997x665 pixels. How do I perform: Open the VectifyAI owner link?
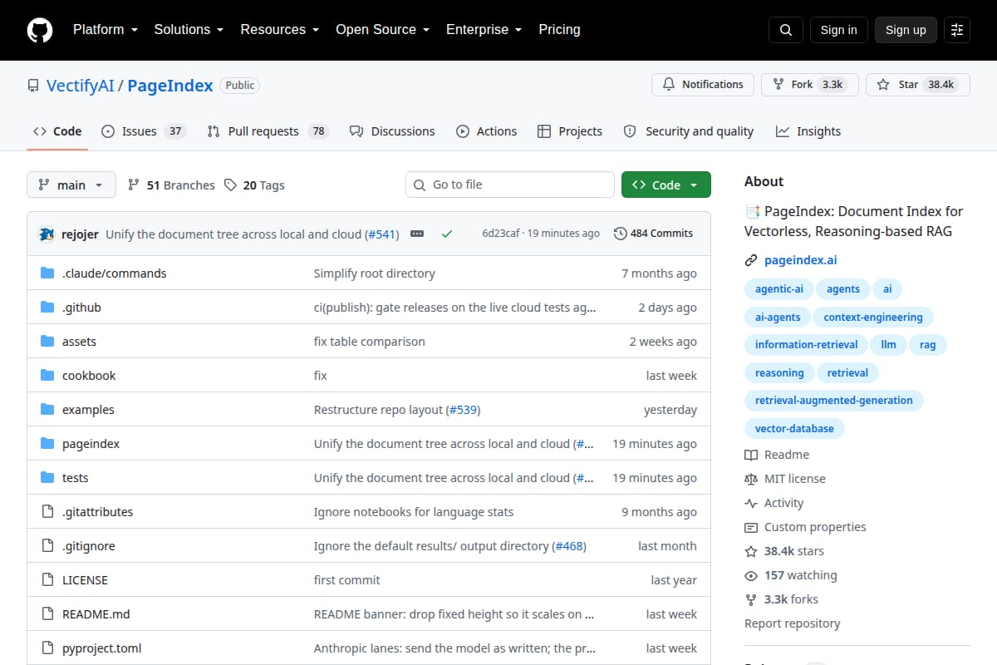(x=81, y=86)
